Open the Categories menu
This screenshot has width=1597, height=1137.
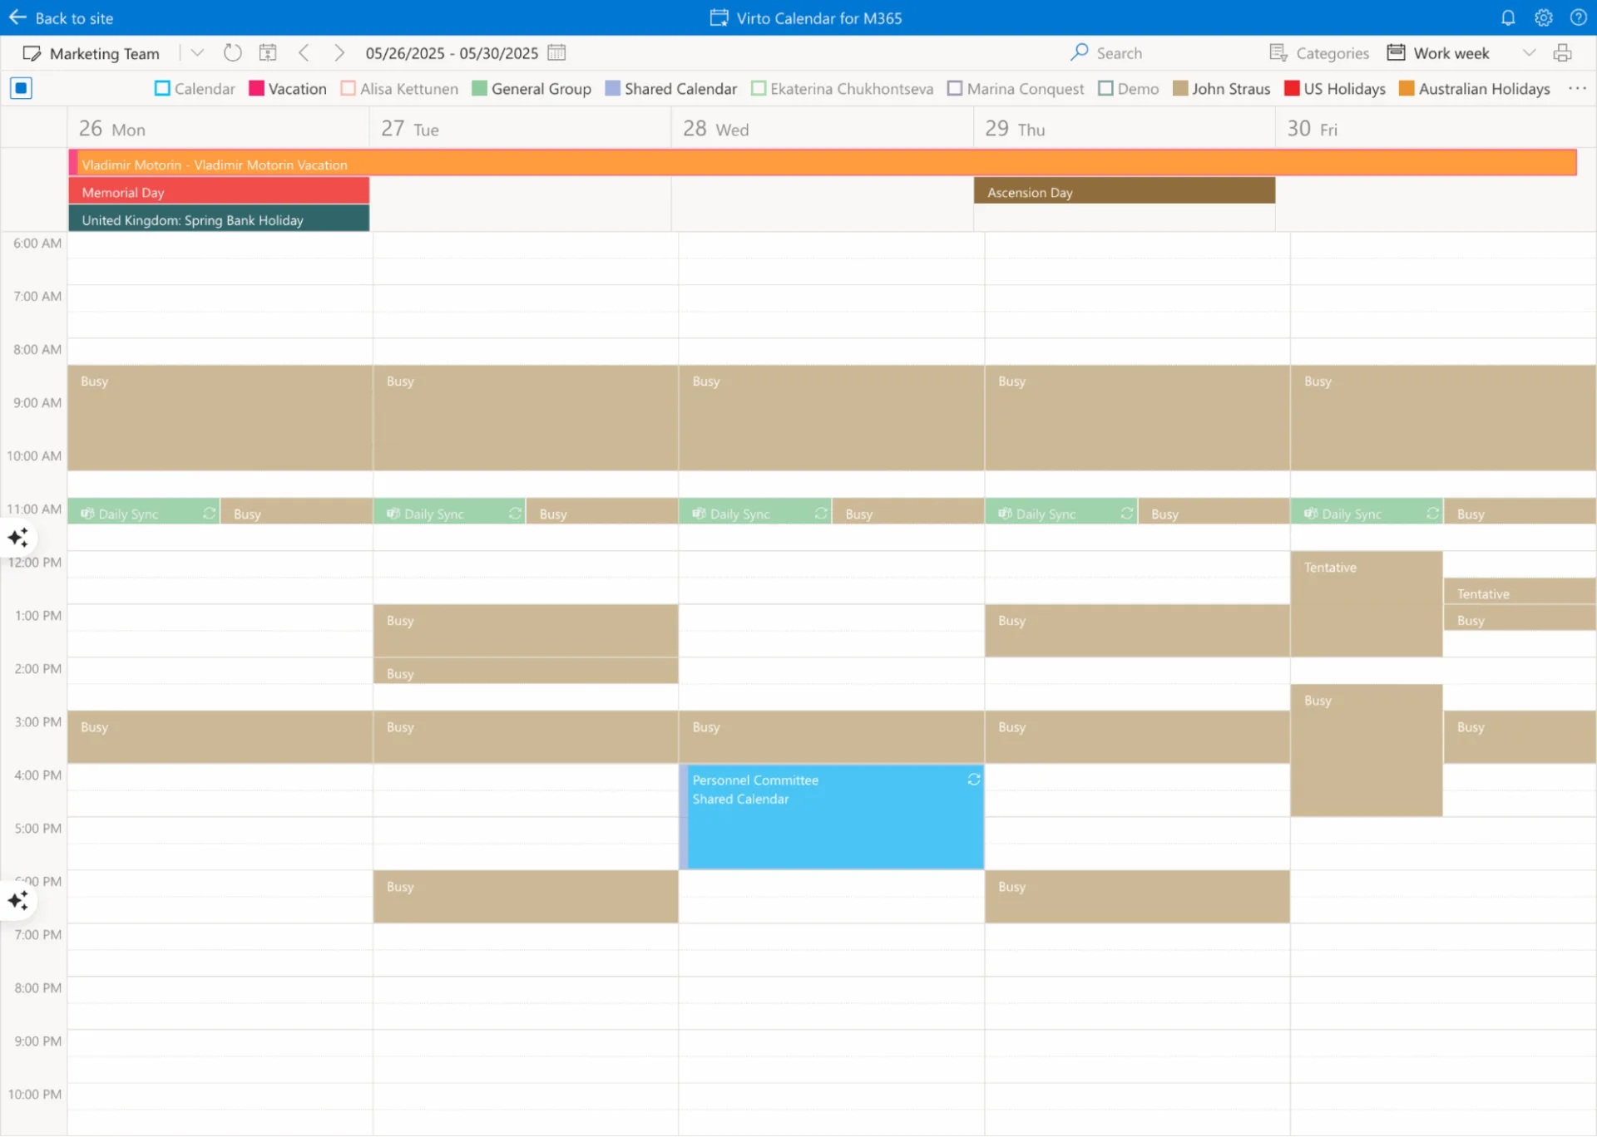1321,52
